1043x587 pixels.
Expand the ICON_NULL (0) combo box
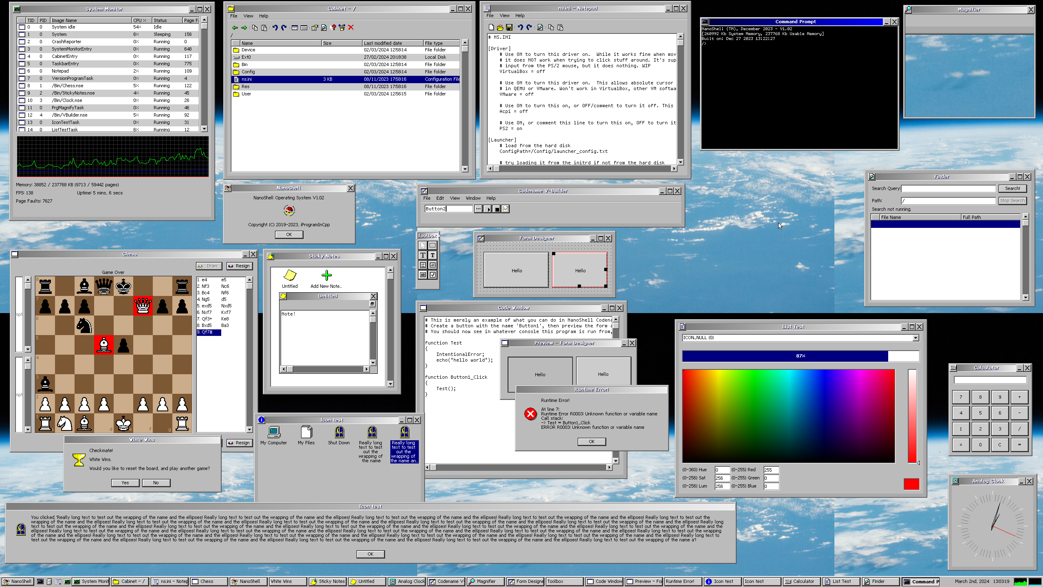pyautogui.click(x=915, y=338)
